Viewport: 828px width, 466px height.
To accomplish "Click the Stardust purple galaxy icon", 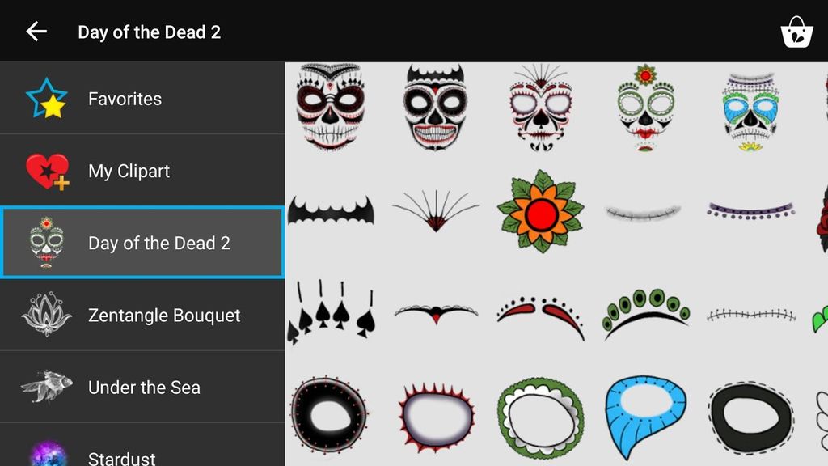I will tap(48, 453).
